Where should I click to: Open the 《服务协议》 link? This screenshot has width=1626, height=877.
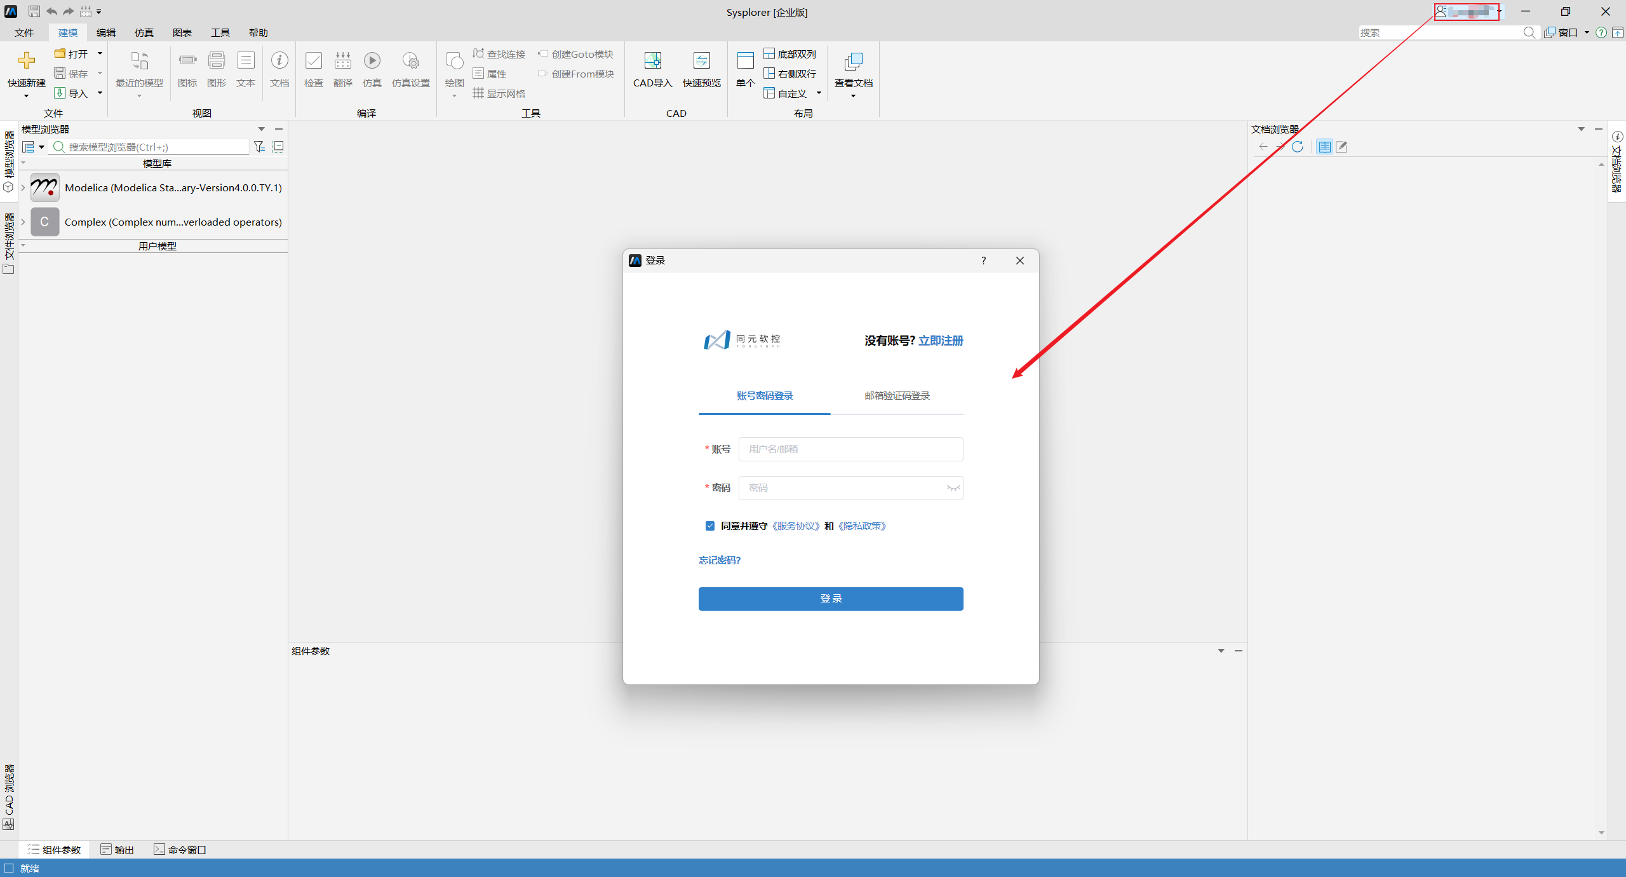[796, 526]
